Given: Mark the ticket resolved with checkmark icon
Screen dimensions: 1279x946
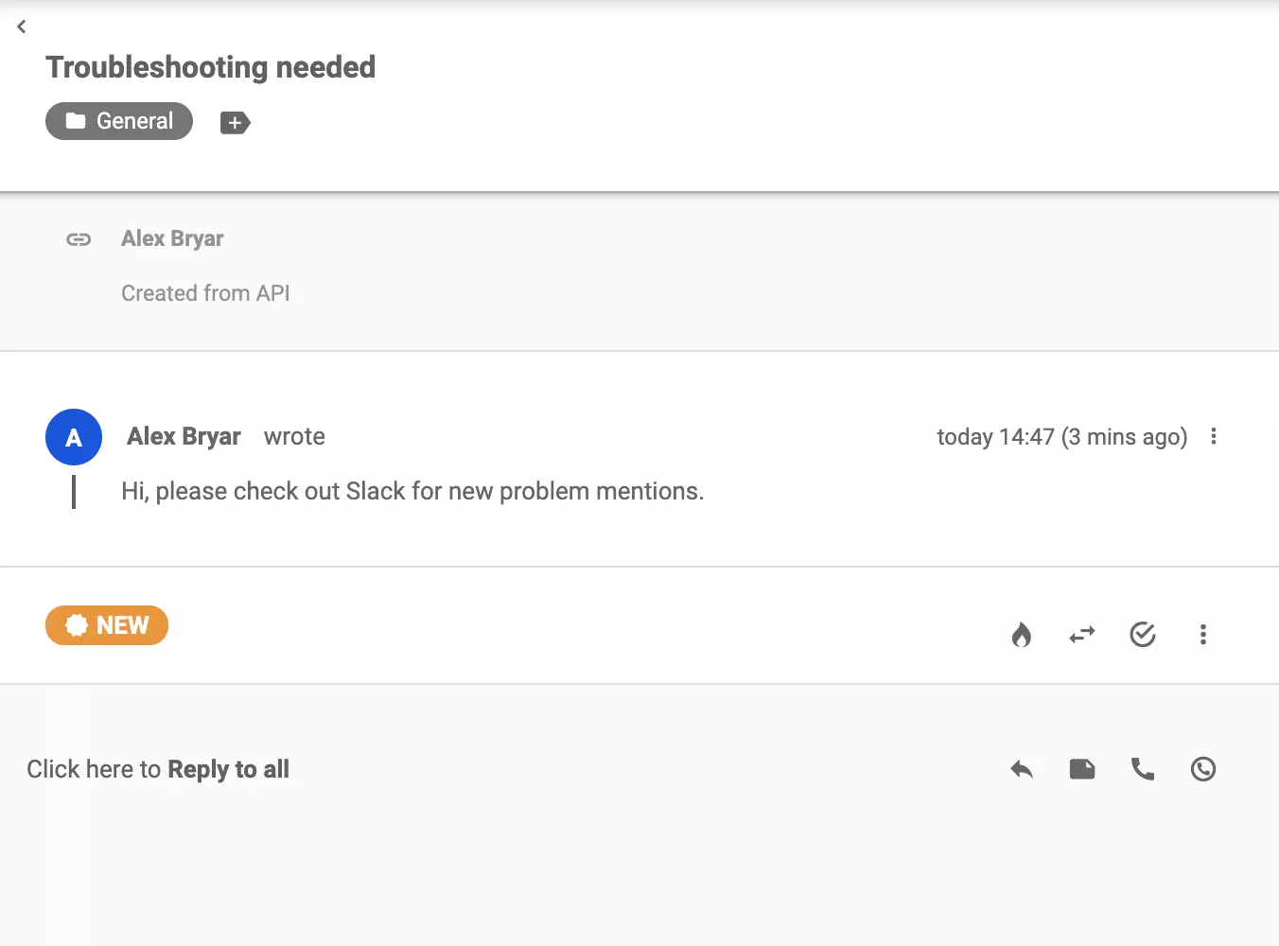Looking at the screenshot, I should (1143, 635).
